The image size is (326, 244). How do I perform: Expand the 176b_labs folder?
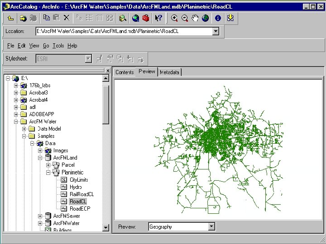coord(16,85)
